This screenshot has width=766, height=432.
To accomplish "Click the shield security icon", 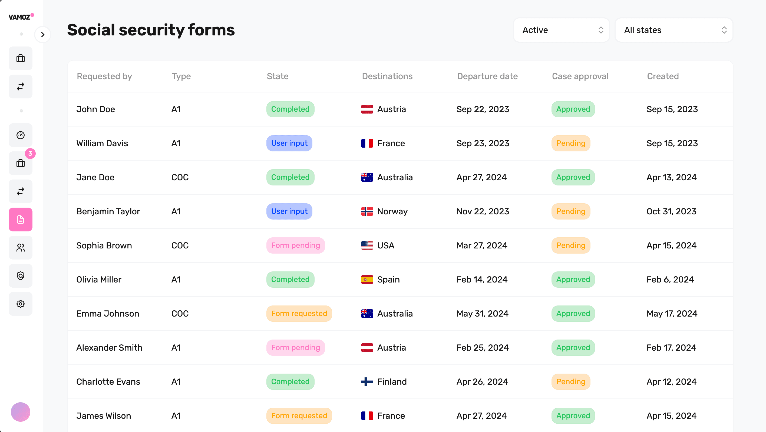I will pos(21,276).
